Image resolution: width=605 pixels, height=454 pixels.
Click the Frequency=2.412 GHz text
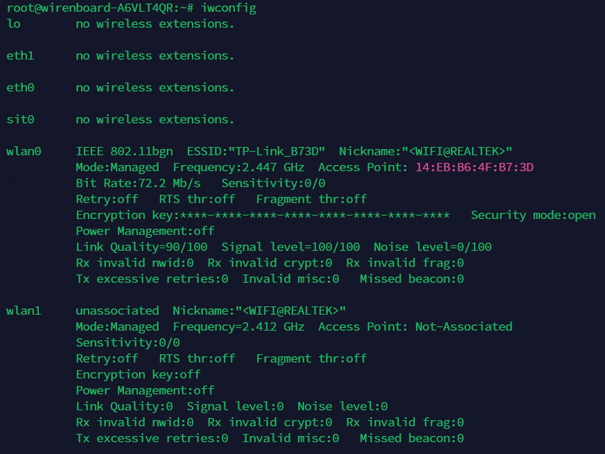coord(238,326)
